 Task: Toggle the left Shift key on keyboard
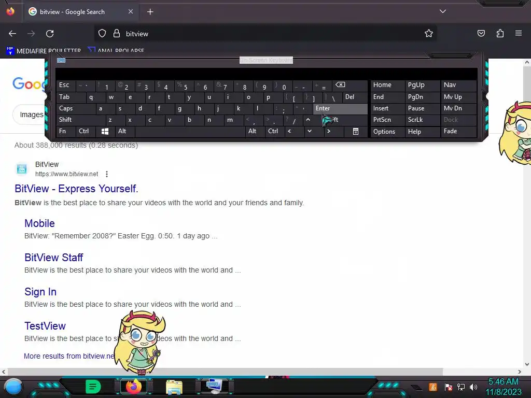80,120
